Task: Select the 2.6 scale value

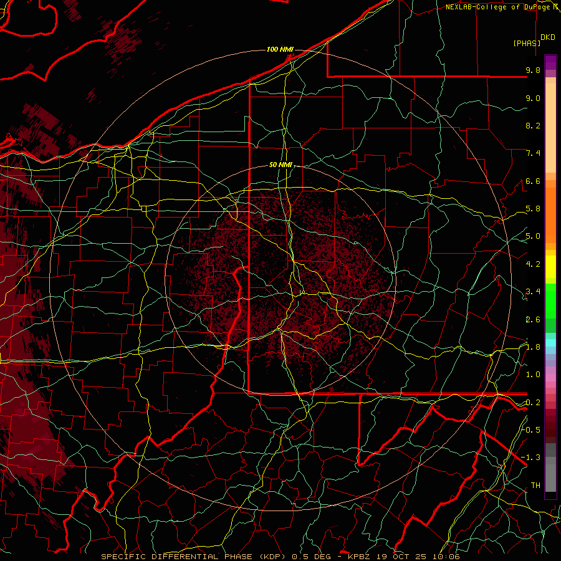Action: (x=533, y=320)
